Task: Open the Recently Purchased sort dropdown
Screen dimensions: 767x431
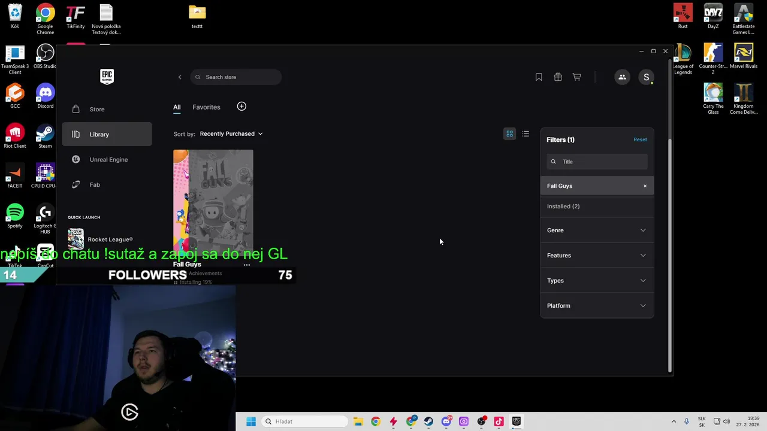Action: tap(231, 133)
